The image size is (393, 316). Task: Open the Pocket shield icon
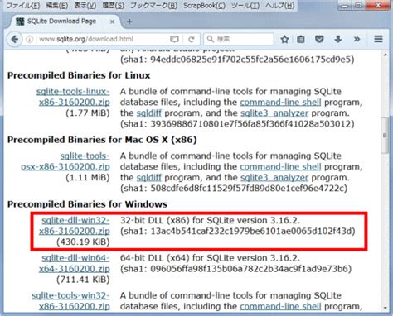(x=319, y=39)
